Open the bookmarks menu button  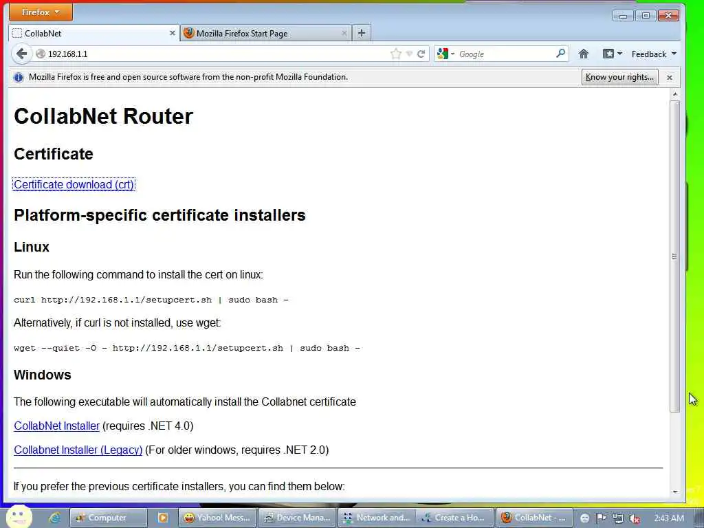click(x=613, y=54)
